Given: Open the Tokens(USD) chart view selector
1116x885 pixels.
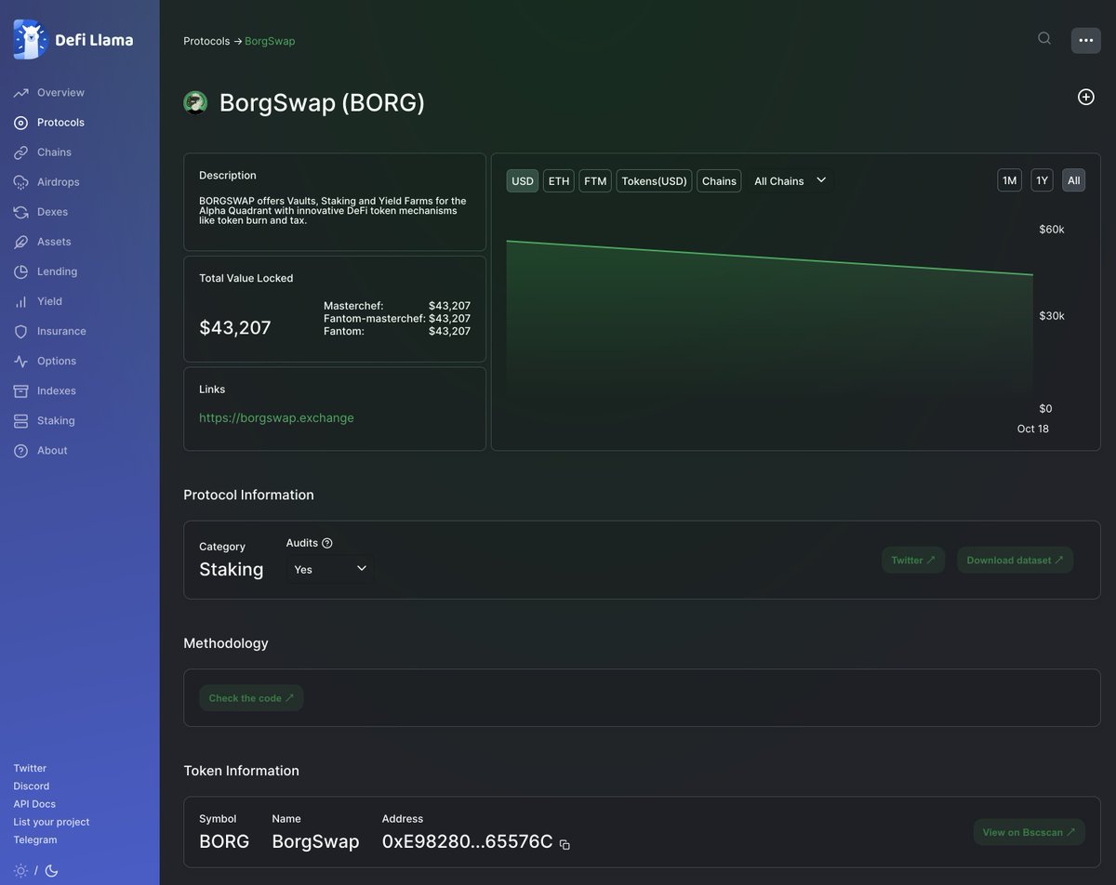Looking at the screenshot, I should [654, 180].
